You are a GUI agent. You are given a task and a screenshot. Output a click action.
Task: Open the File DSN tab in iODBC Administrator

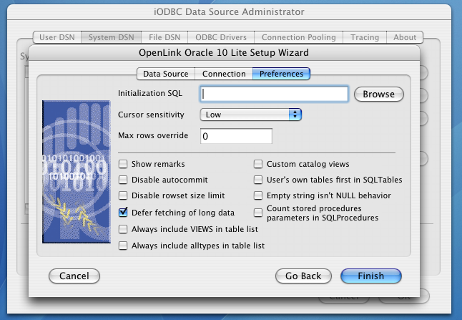164,37
